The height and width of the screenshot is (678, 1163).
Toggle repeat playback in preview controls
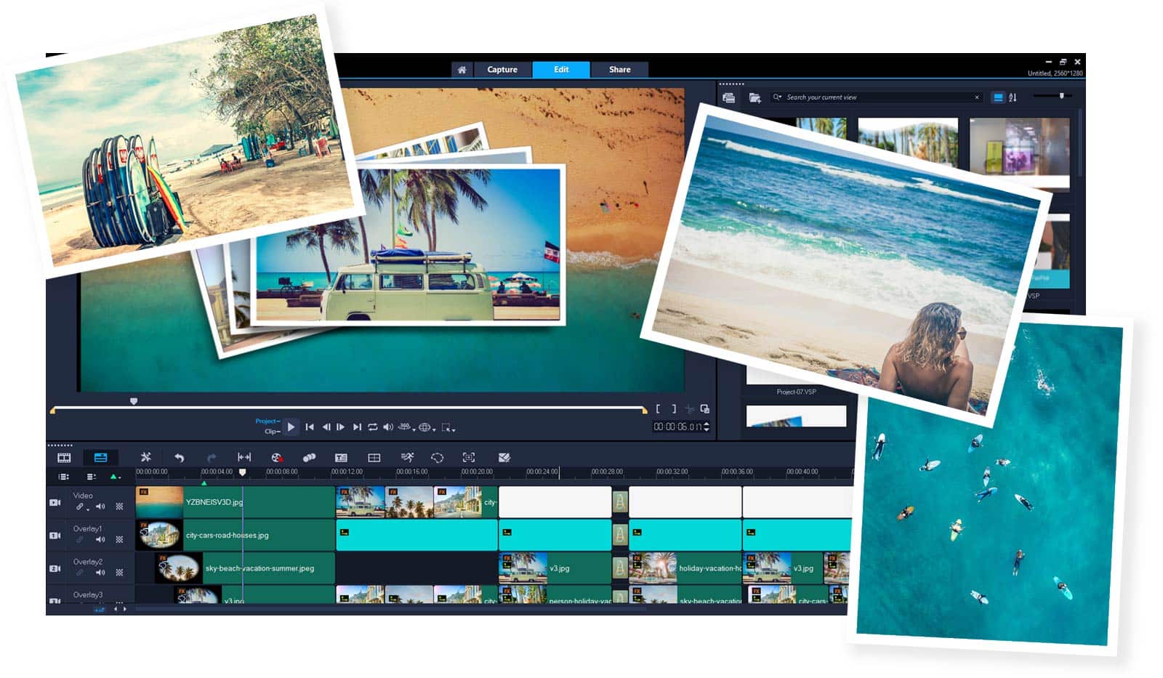coord(373,427)
